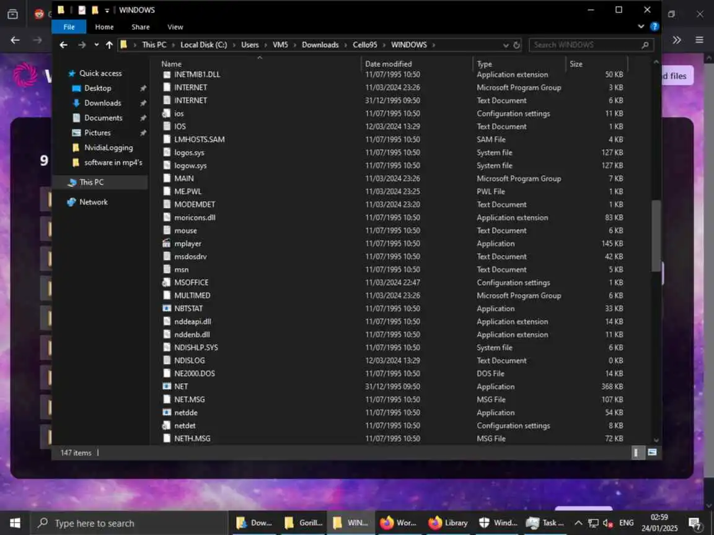714x535 pixels.
Task: Select the ios configuration settings icon
Action: tap(167, 113)
